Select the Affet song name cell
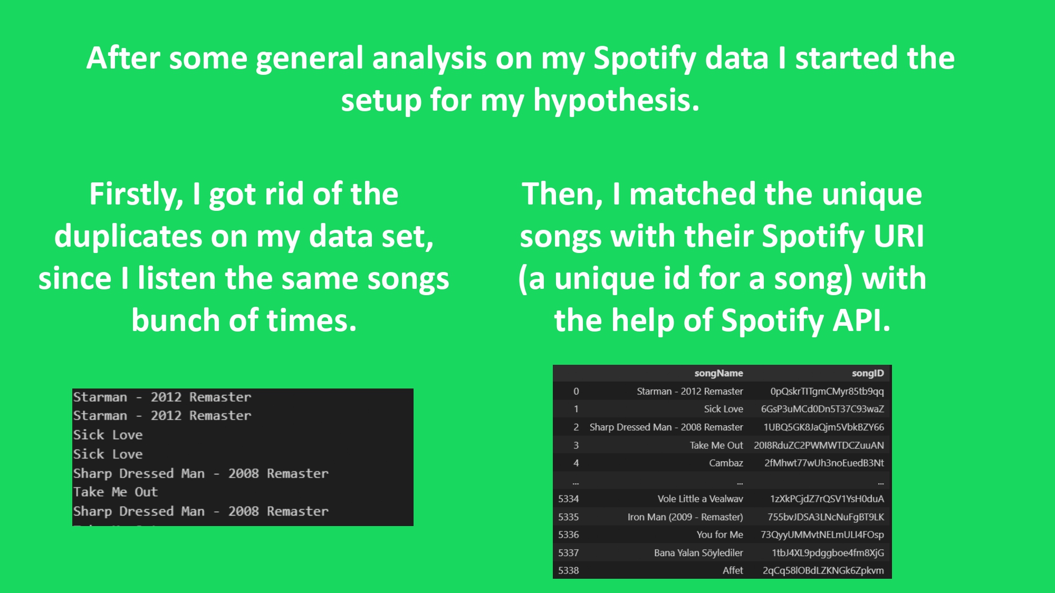 (x=733, y=570)
